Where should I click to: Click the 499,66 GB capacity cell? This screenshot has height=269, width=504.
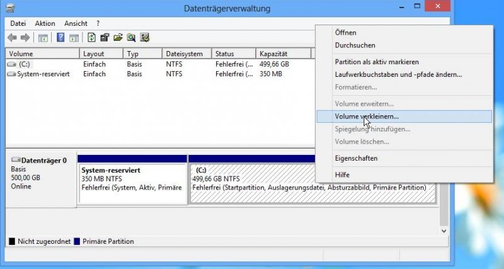pos(274,64)
